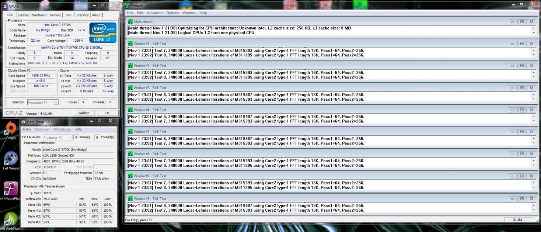The width and height of the screenshot is (541, 232).
Task: Click the Verbrauch 75.0 Watt value
Action: pos(59,199)
